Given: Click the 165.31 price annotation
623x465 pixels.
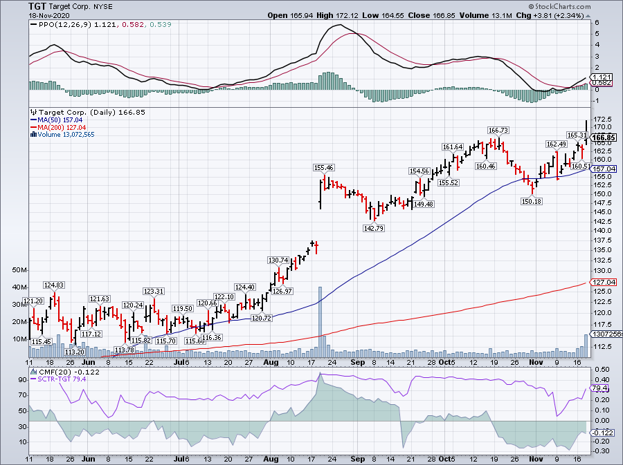Looking at the screenshot, I should (x=577, y=135).
